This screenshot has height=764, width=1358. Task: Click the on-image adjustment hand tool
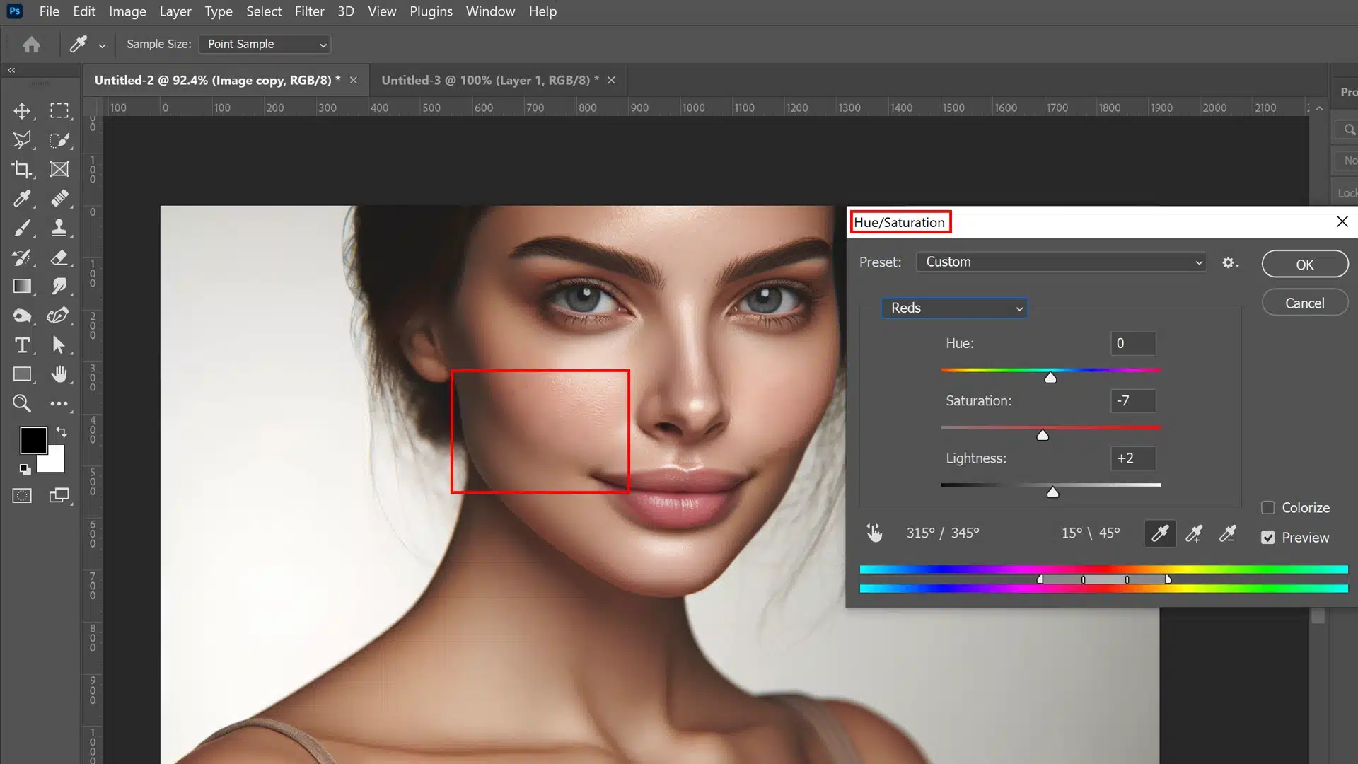point(875,533)
